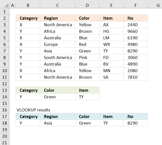Select column B header

click(28, 5)
